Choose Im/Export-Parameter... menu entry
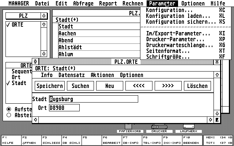234x146 pixels. pyautogui.click(x=186, y=33)
